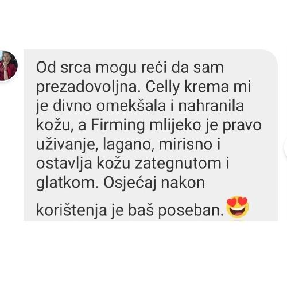287x287 pixels.
Task: Click the word "uživanje" in the message
Action: coord(66,145)
